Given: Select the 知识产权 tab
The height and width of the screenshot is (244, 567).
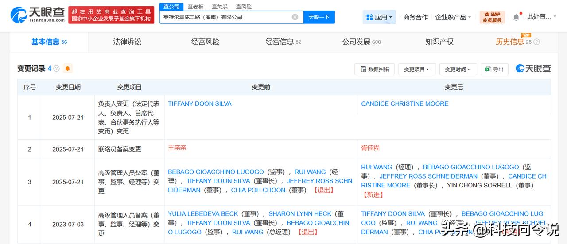Looking at the screenshot, I should click(x=439, y=42).
